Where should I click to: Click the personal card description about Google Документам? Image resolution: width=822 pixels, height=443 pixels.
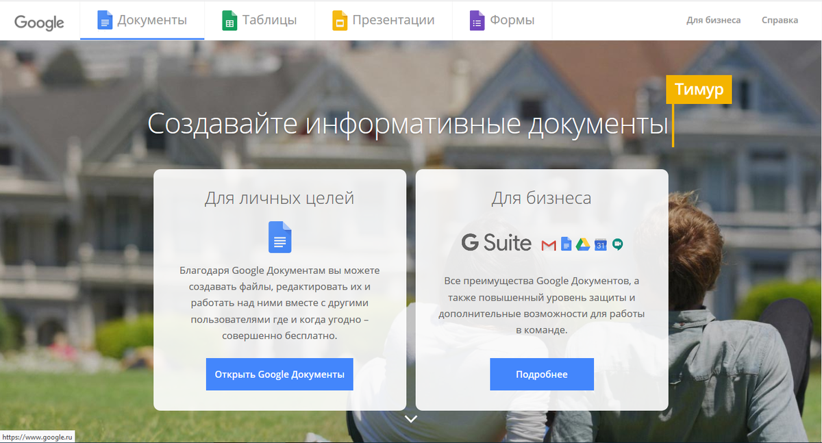point(279,303)
